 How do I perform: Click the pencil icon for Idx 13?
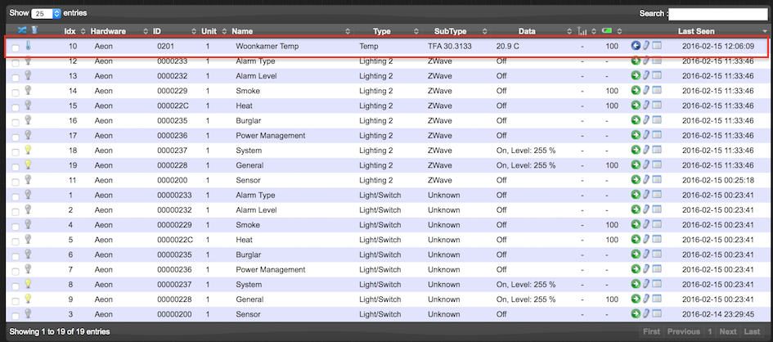646,75
